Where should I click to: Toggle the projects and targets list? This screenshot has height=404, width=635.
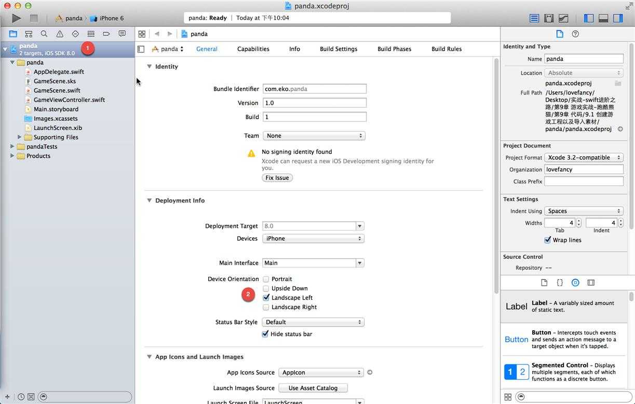[x=141, y=49]
